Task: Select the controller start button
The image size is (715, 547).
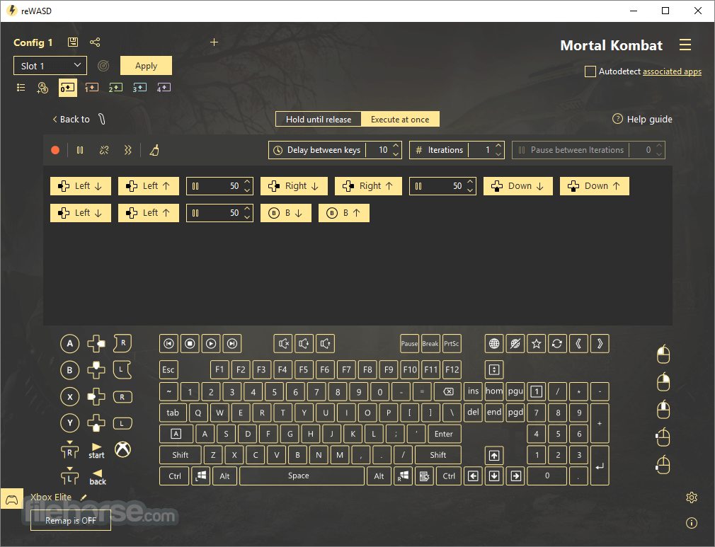Action: 96,451
